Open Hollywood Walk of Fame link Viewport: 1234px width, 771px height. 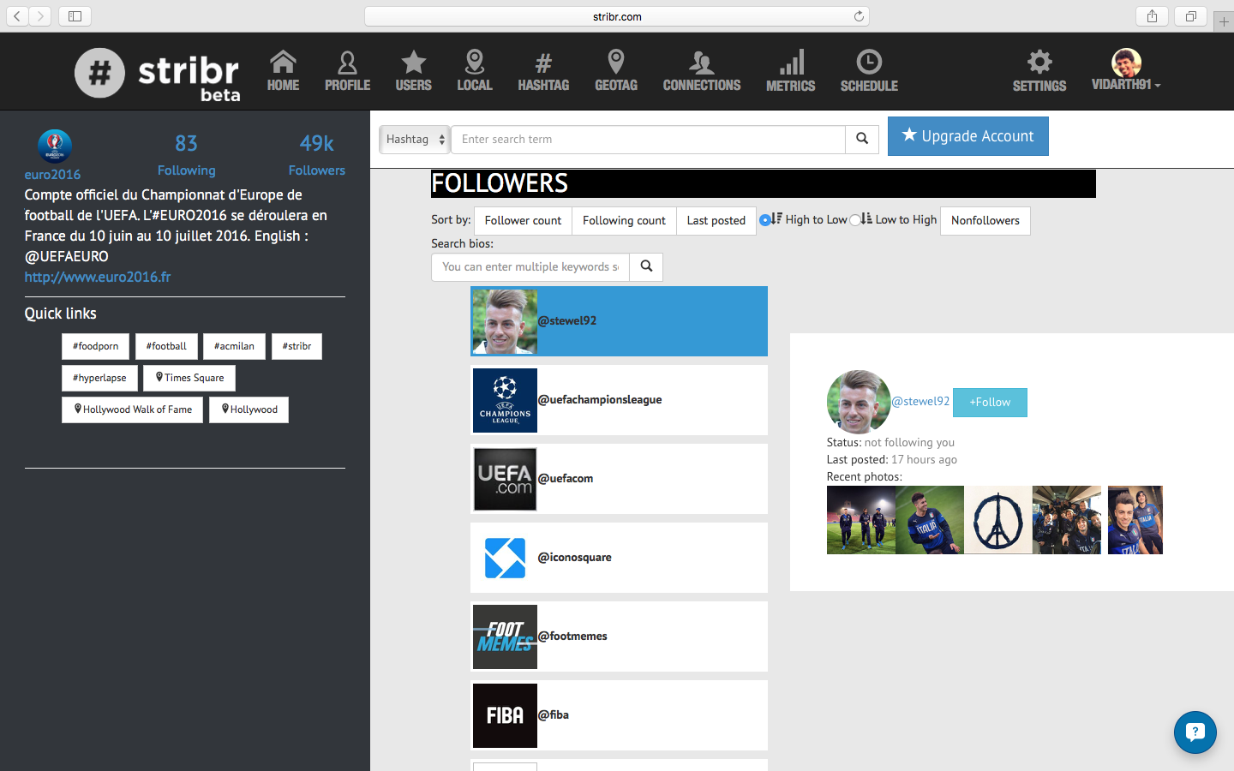(133, 409)
